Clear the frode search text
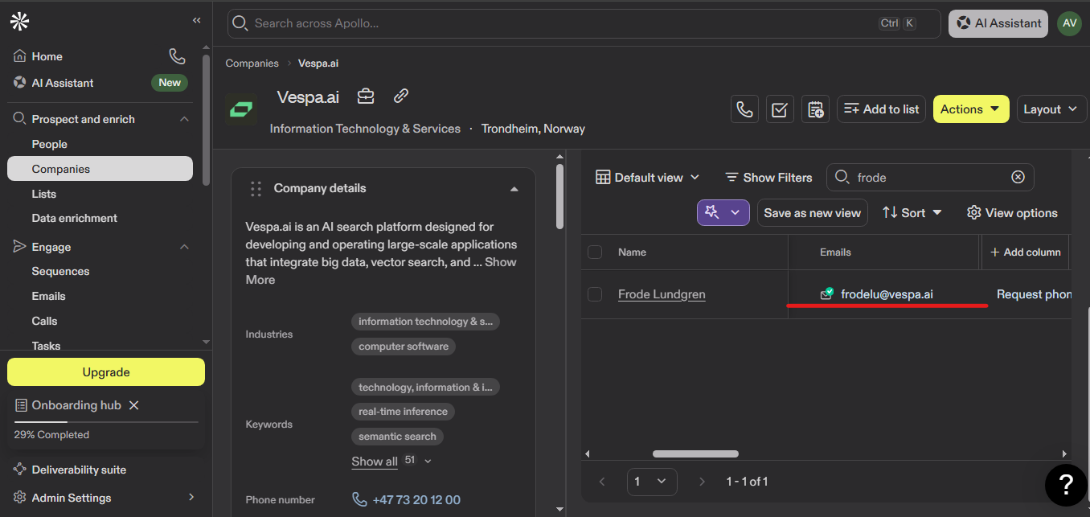The height and width of the screenshot is (517, 1090). tap(1018, 177)
